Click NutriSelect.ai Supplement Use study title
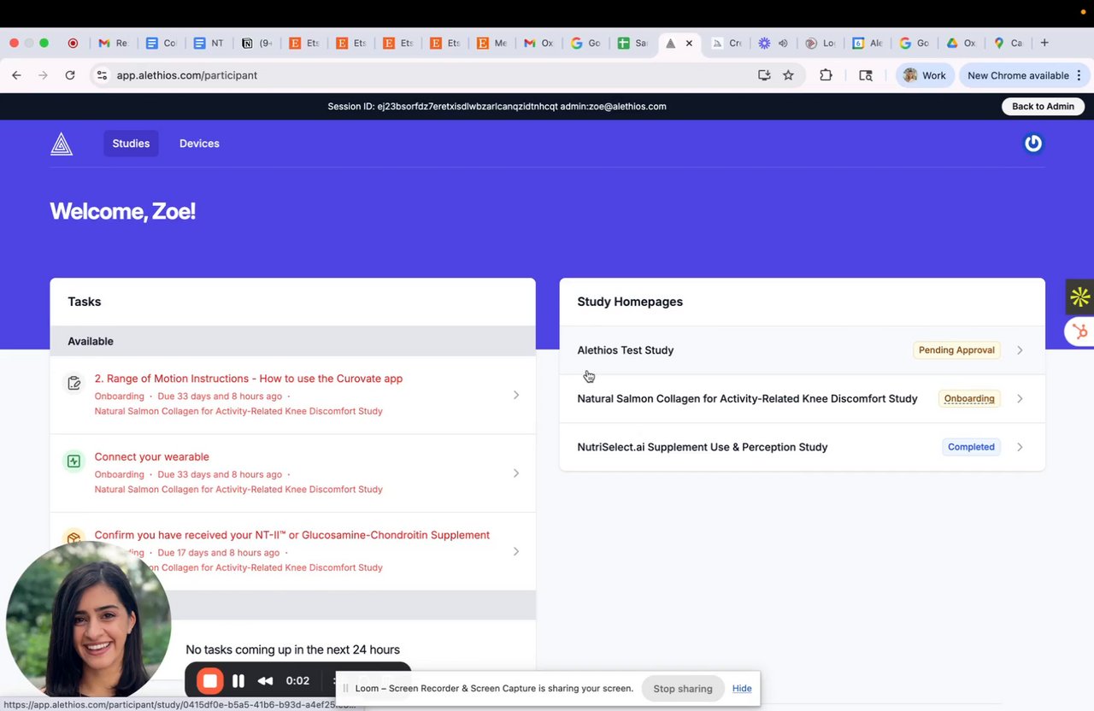1094x711 pixels. click(x=703, y=447)
